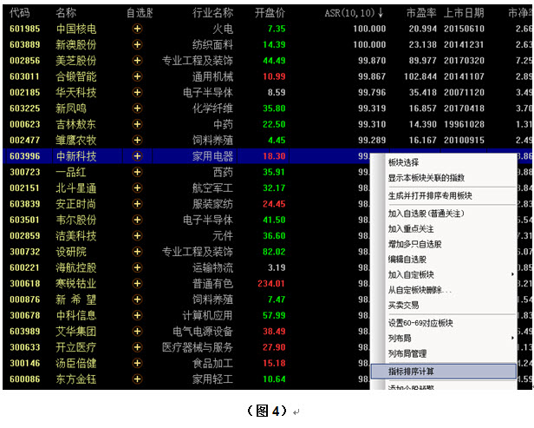Click the plus icon beside 华天科技

(137, 92)
